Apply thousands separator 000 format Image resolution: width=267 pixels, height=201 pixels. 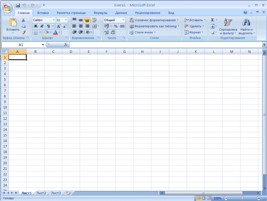[122, 26]
